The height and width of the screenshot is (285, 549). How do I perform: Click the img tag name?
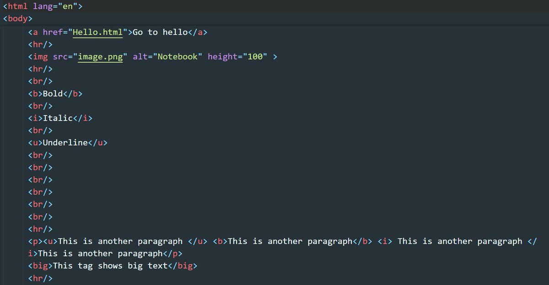40,57
